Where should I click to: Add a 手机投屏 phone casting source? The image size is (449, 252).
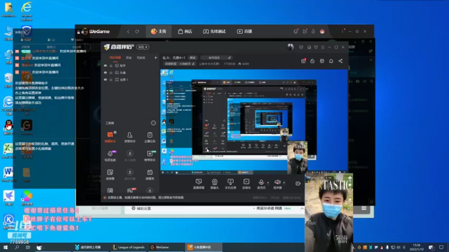pos(230,184)
